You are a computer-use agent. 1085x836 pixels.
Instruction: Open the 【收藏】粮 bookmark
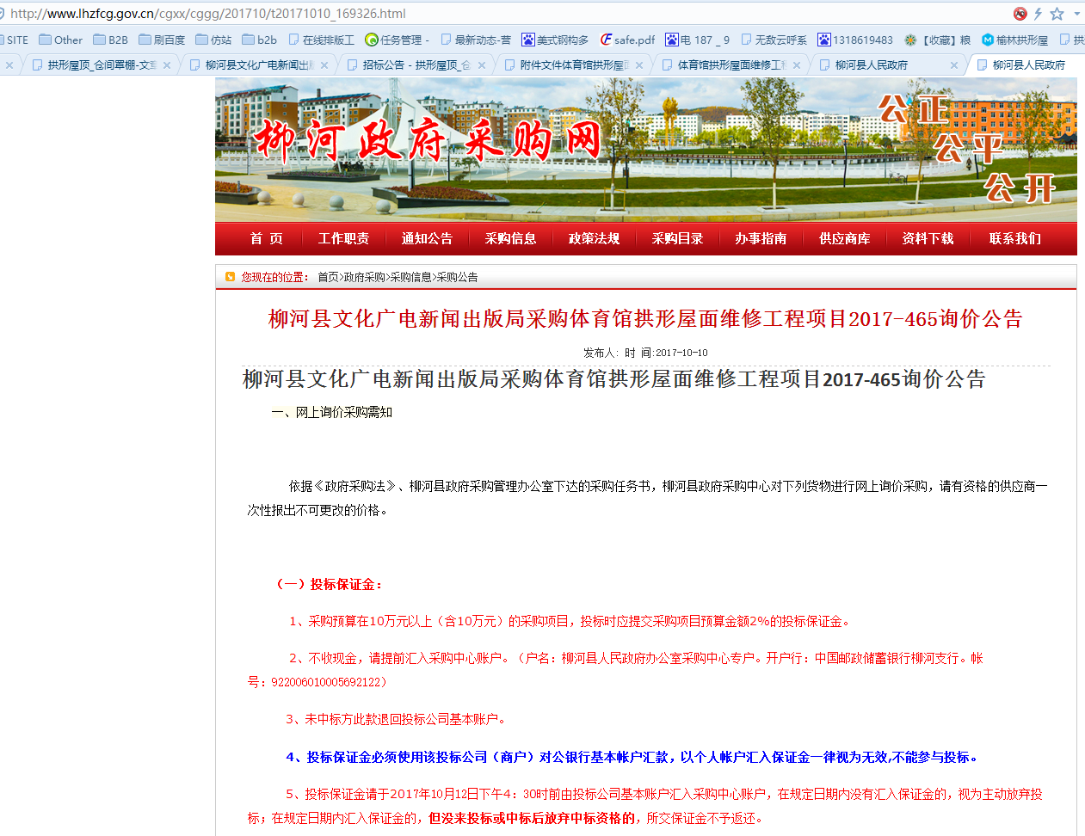[937, 40]
